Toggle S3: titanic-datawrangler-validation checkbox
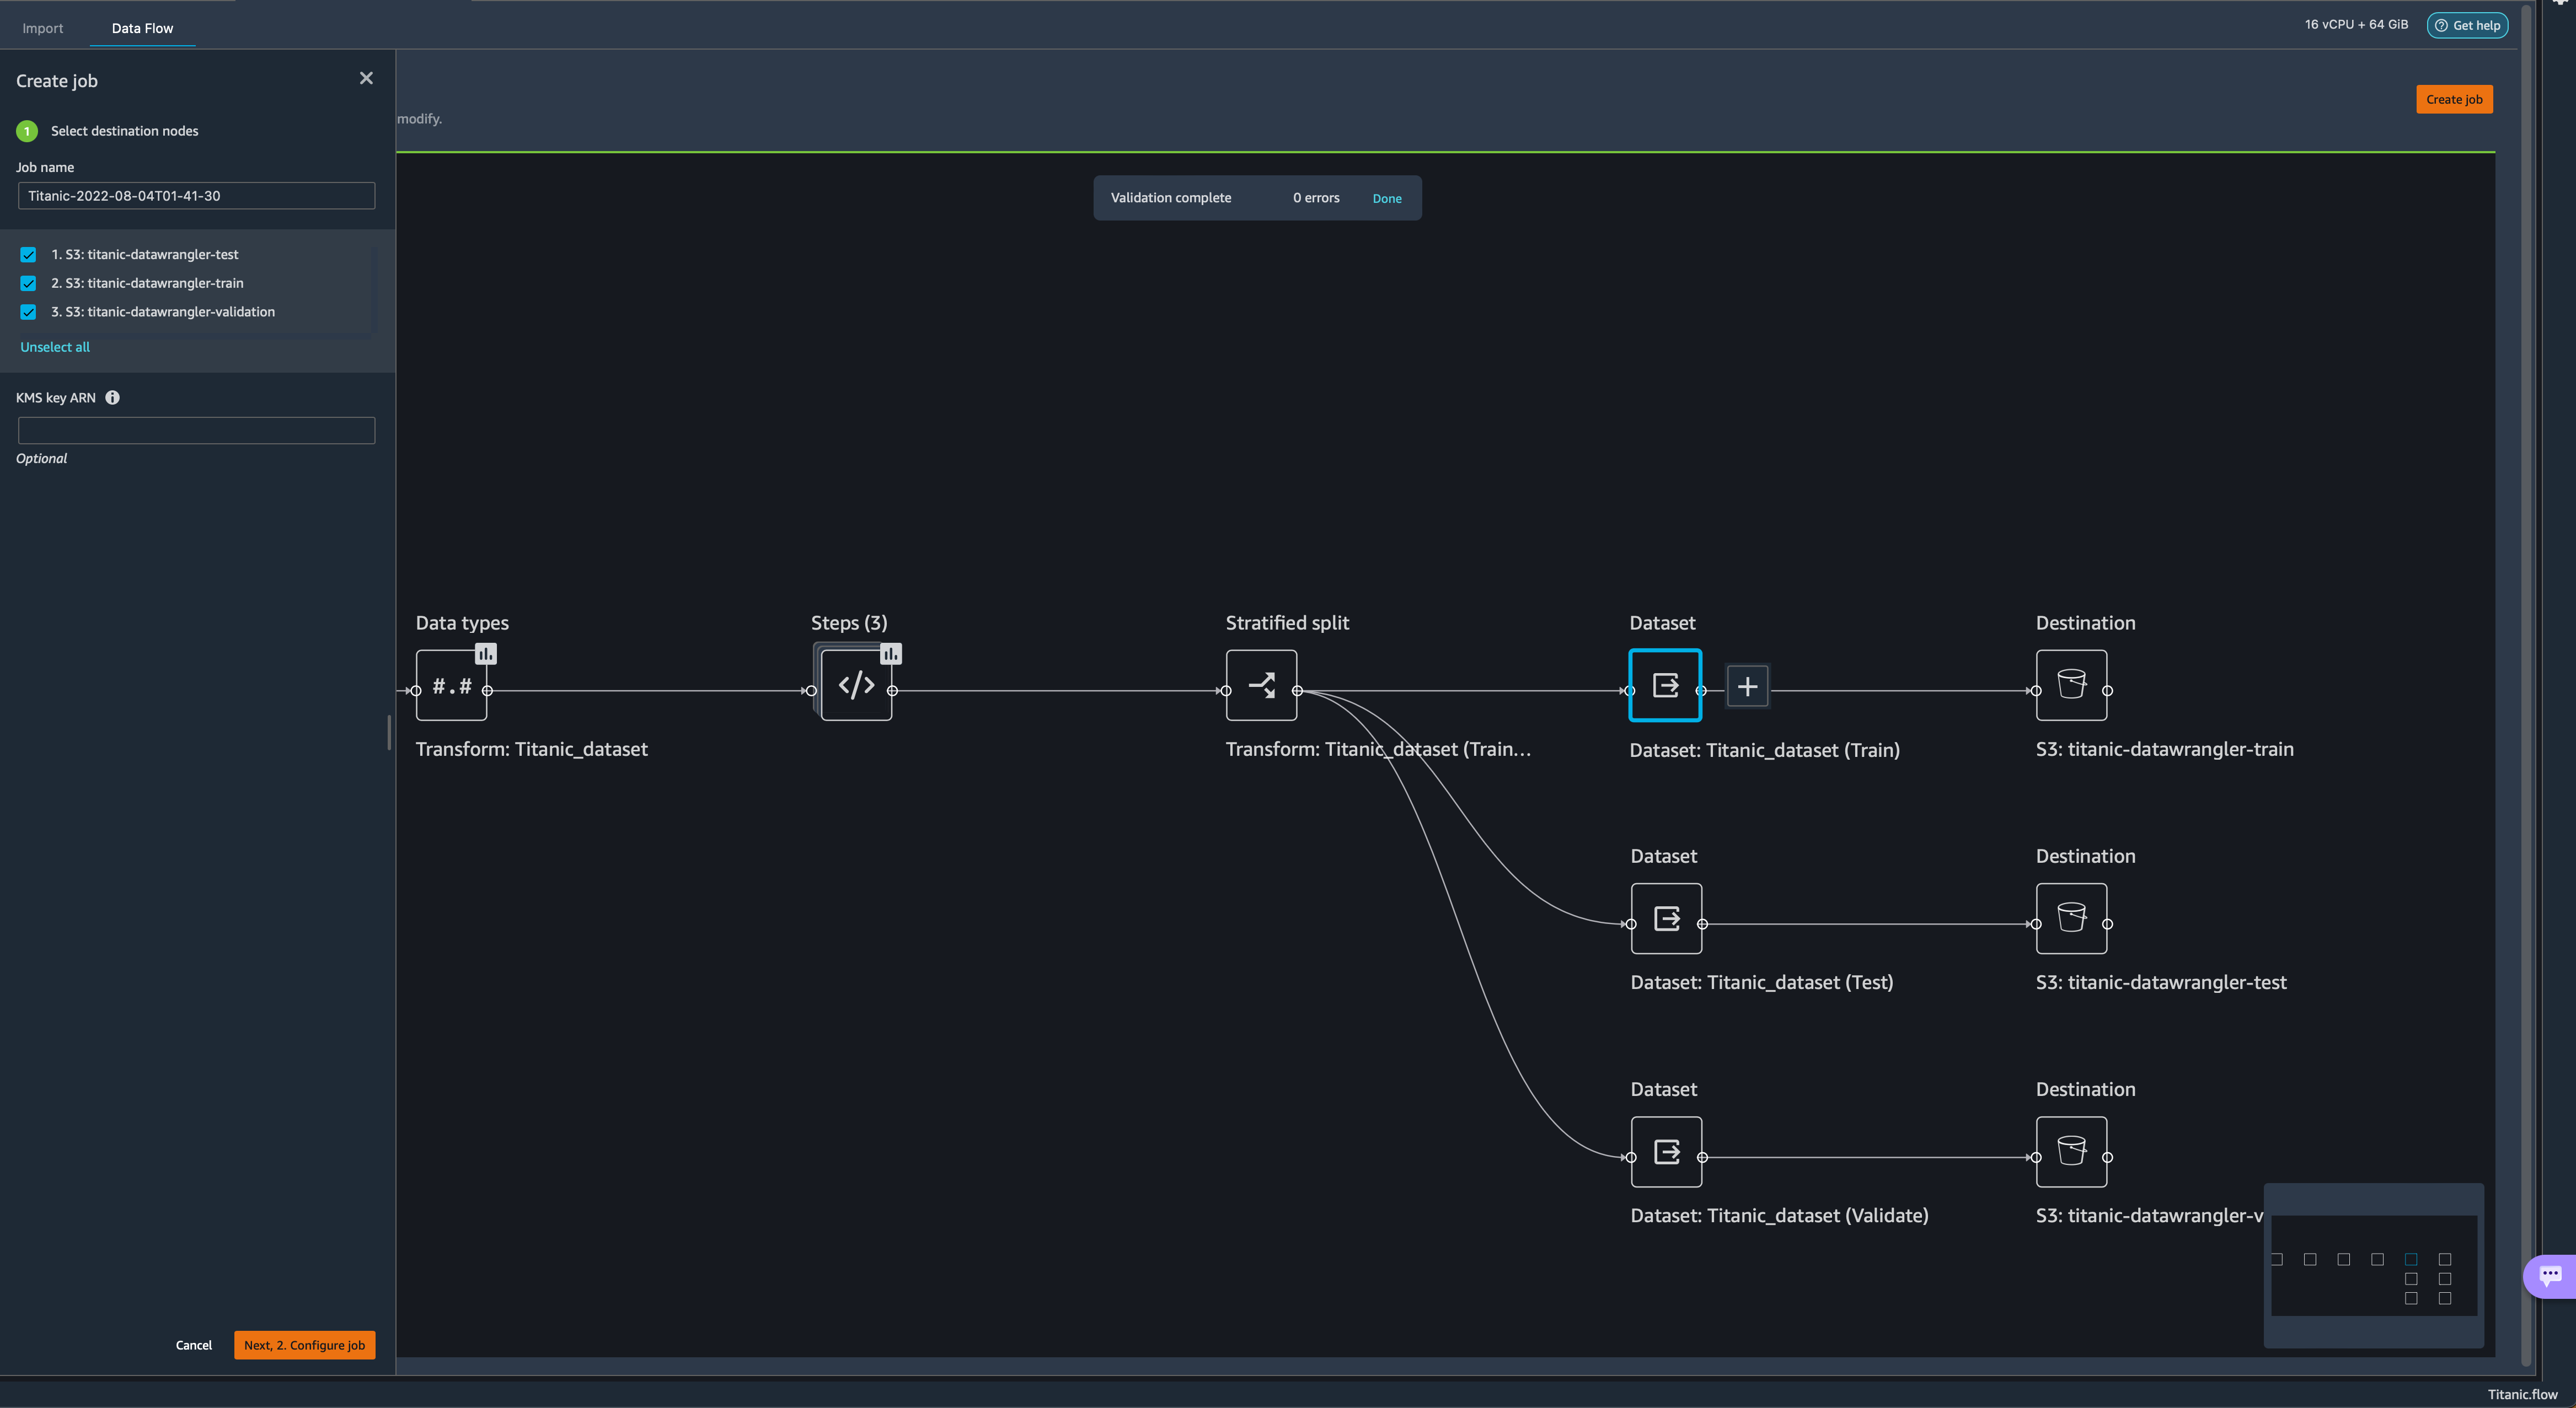This screenshot has height=1408, width=2576. pyautogui.click(x=28, y=312)
